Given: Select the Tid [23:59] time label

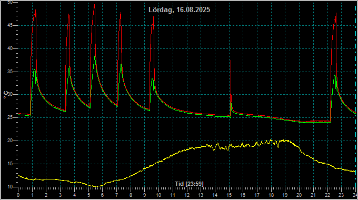Looking at the screenshot, I should (189, 184).
